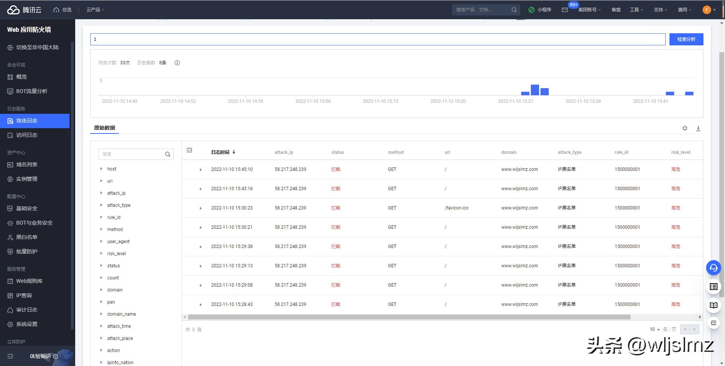Click the 检索分析 button
725x366 pixels.
coord(686,39)
